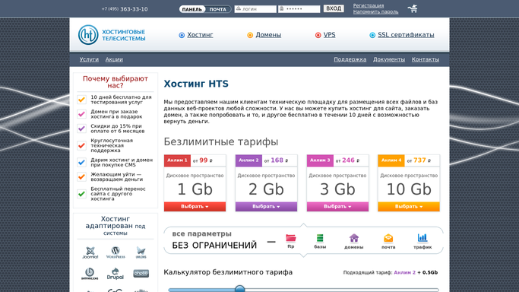This screenshot has width=519, height=292.
Task: Select the трафик chart icon
Action: click(x=422, y=238)
